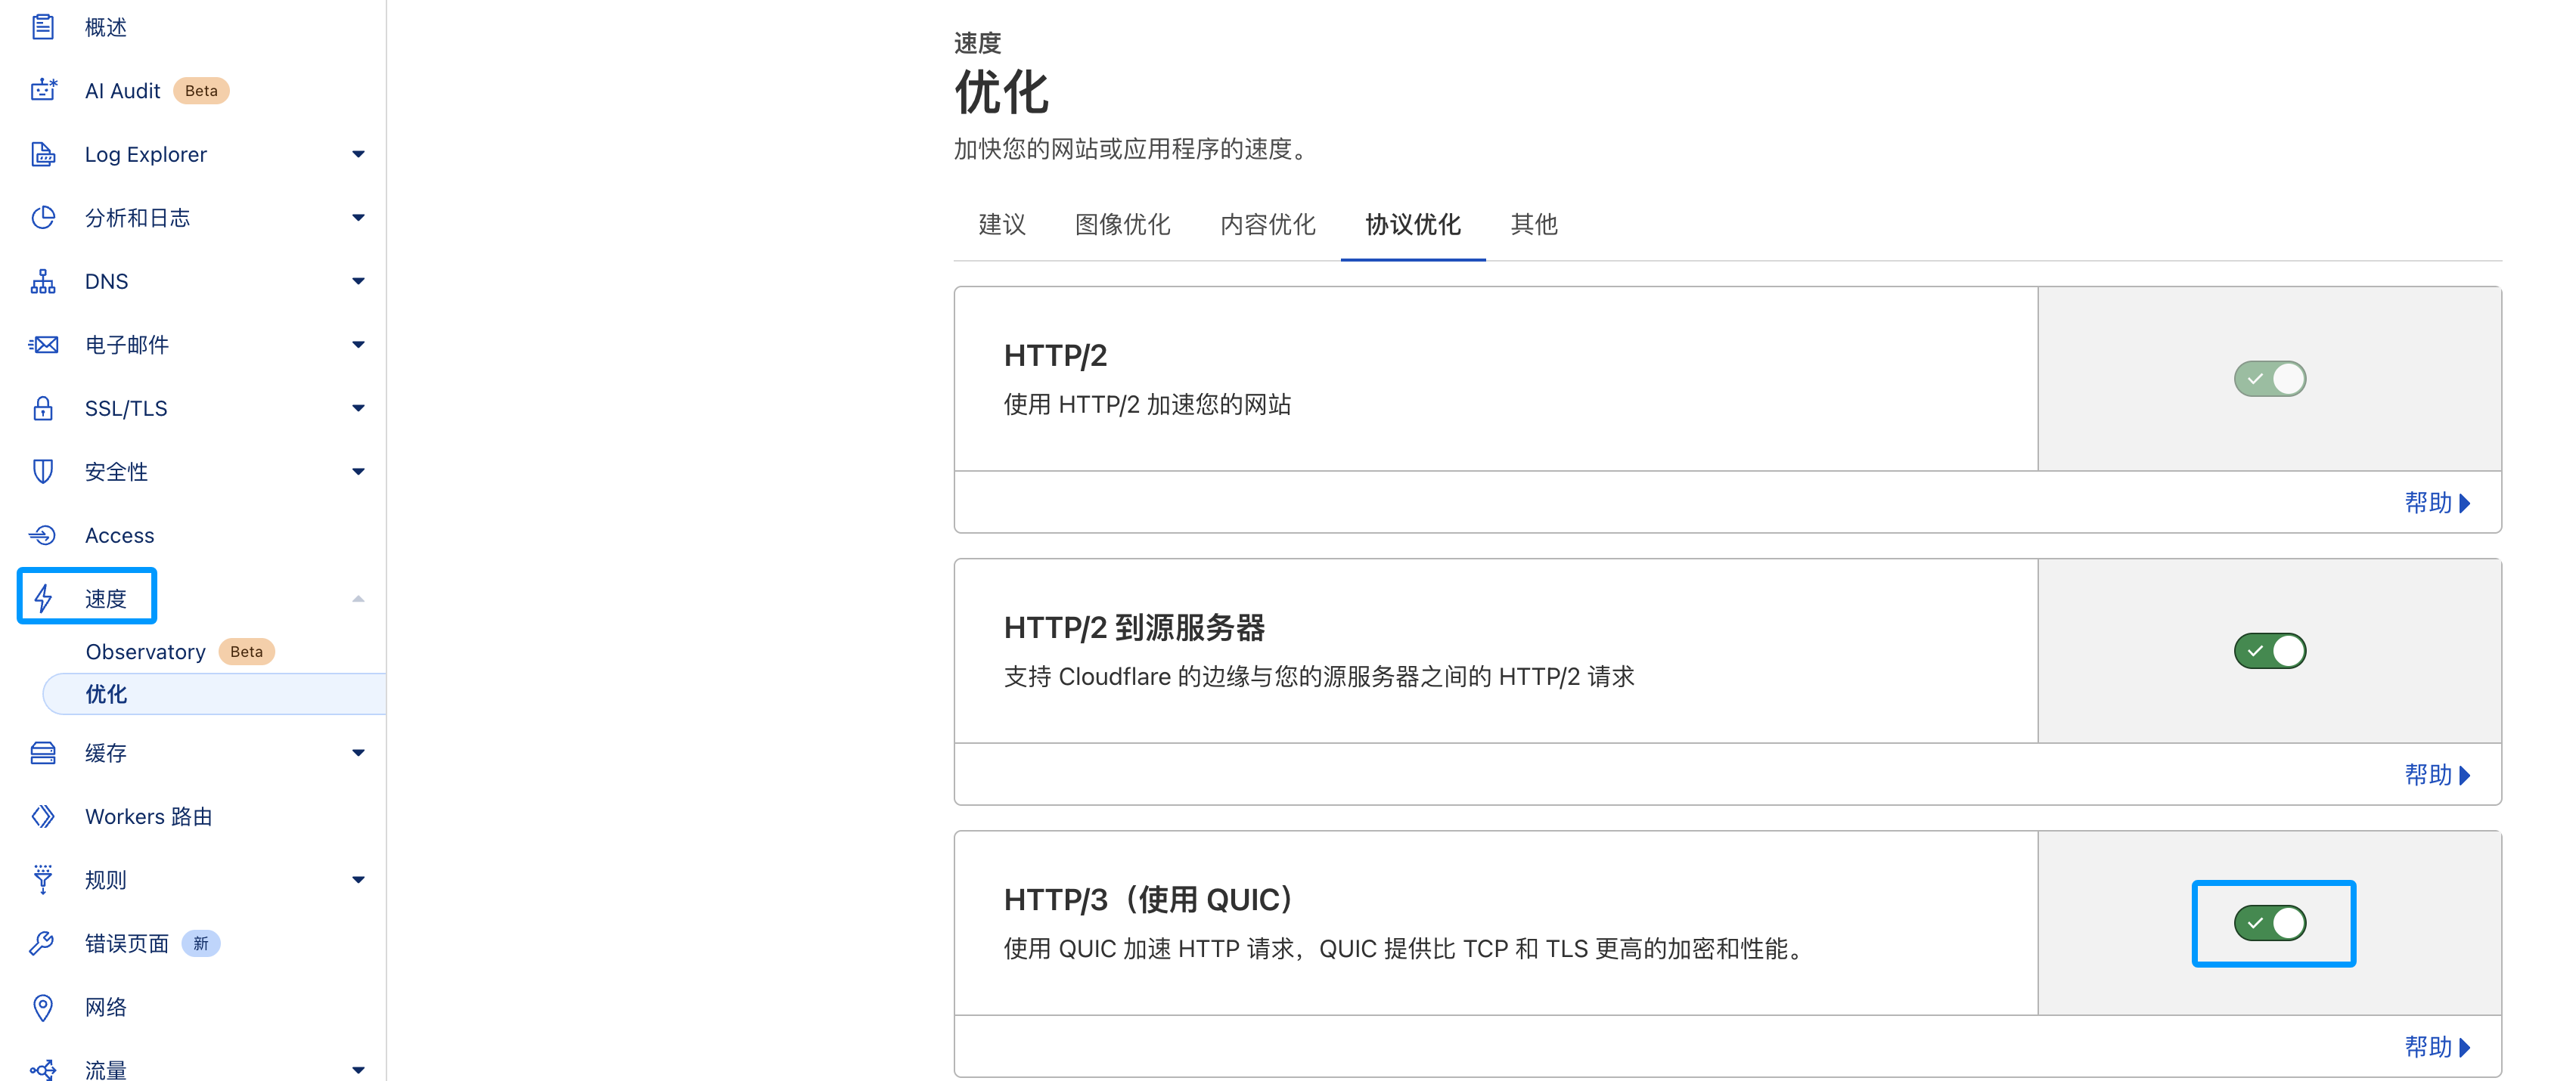Click the SSL/TLS padlock icon
Screen dimensions: 2576x1081
[x=43, y=409]
